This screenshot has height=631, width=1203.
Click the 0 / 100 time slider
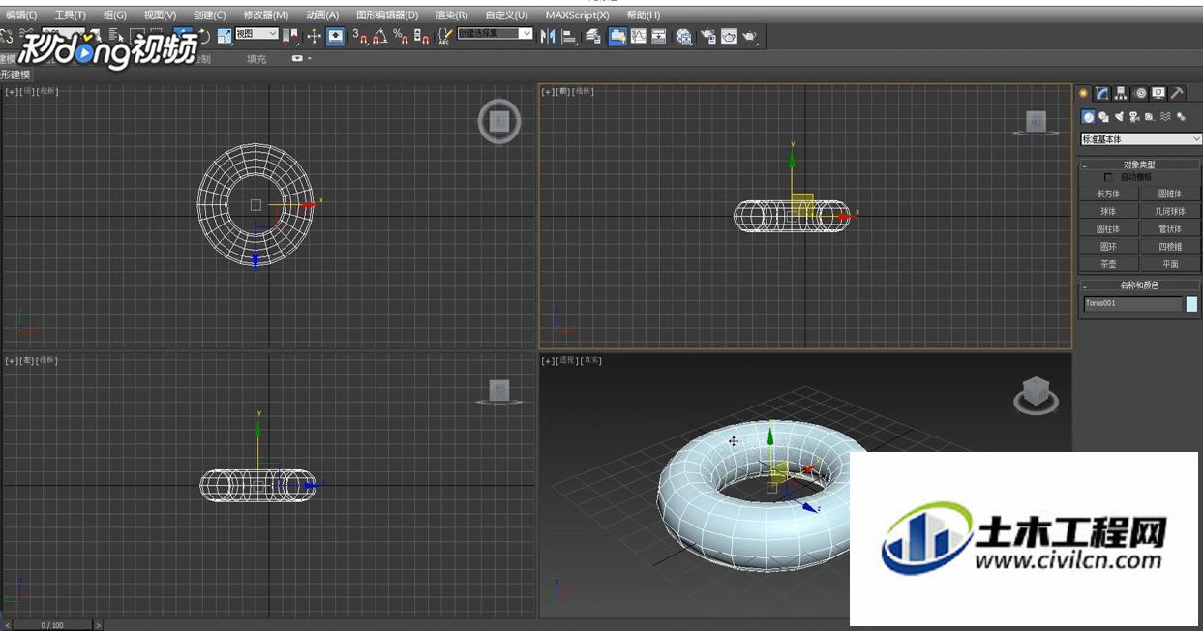pyautogui.click(x=52, y=625)
